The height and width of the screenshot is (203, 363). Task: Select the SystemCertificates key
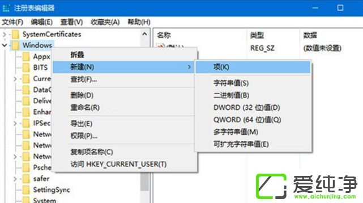[52, 34]
